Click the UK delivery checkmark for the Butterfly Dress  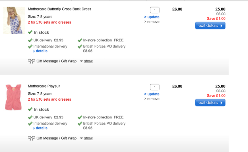pyautogui.click(x=30, y=40)
